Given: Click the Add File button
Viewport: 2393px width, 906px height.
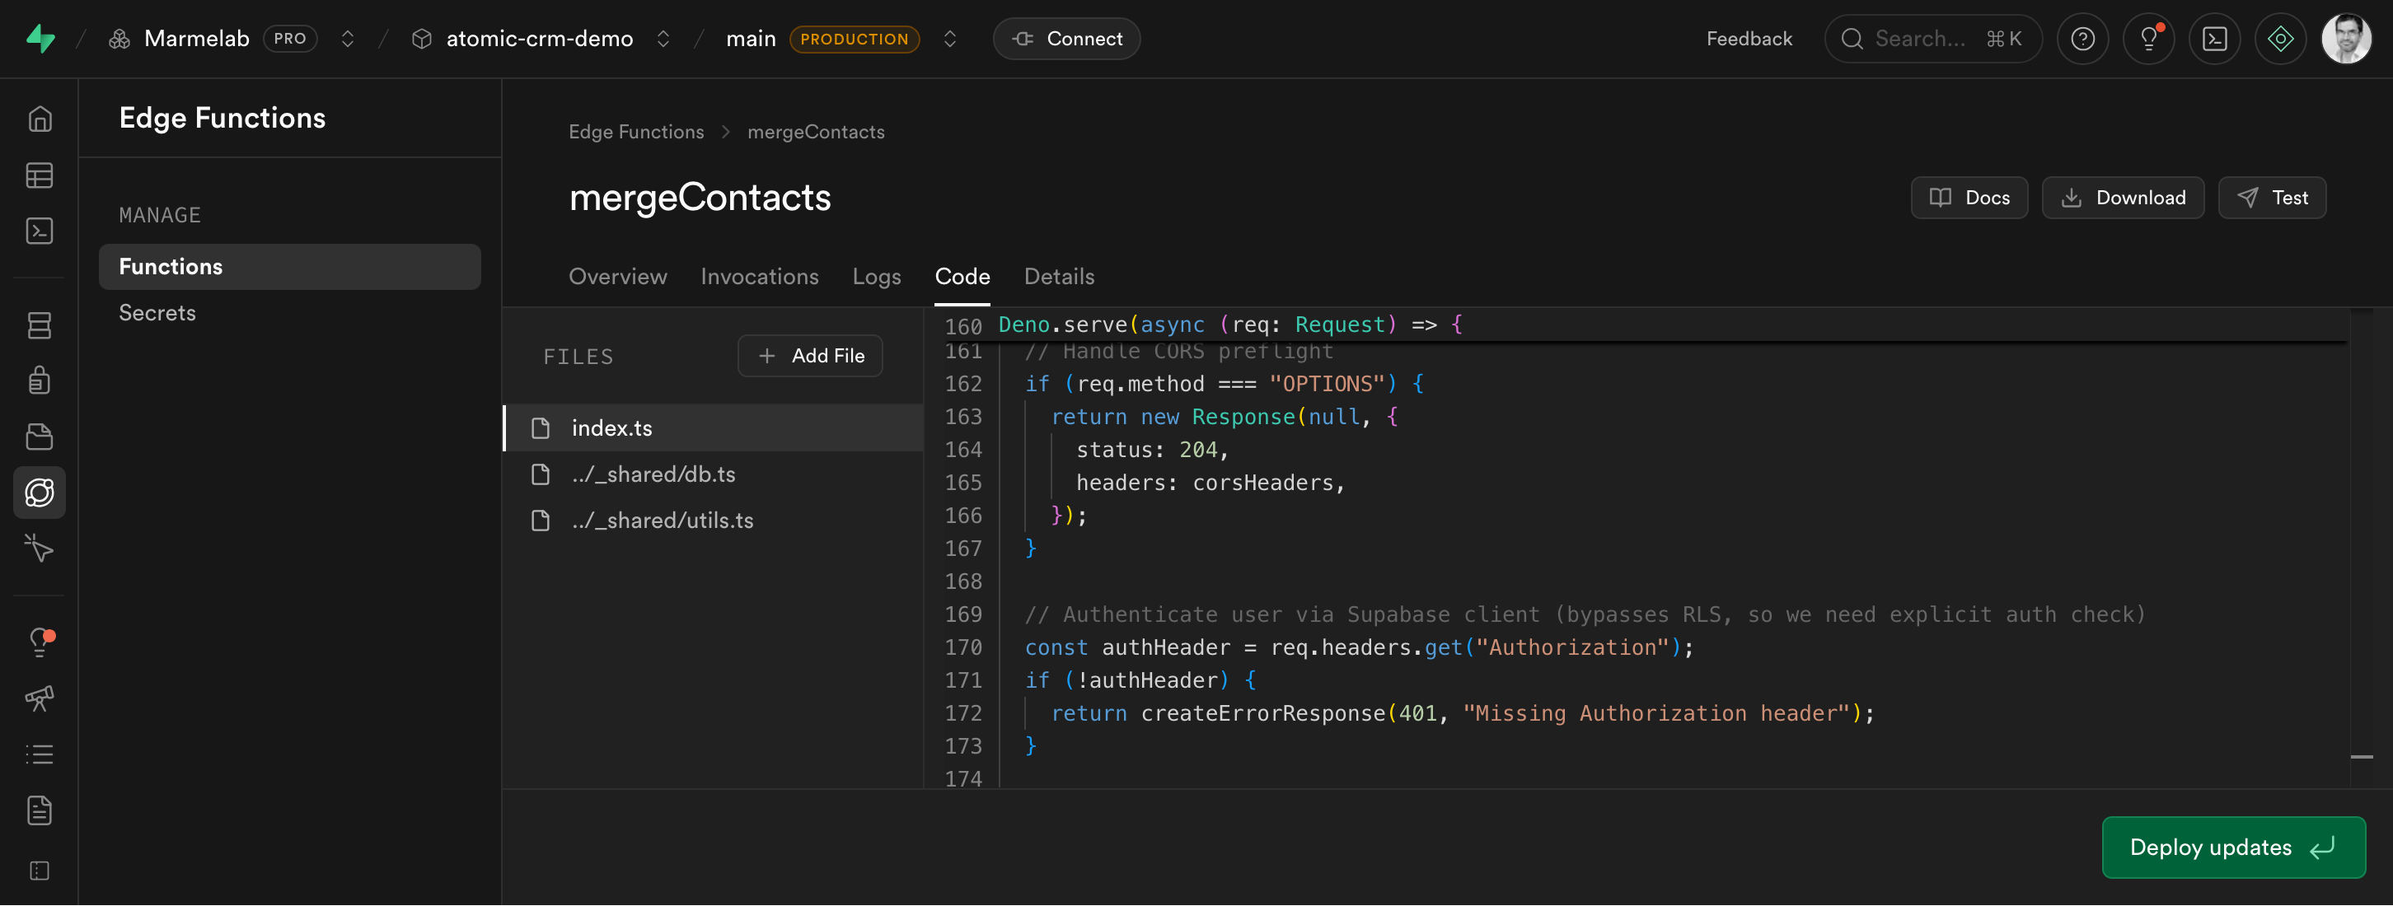Looking at the screenshot, I should click(x=810, y=357).
